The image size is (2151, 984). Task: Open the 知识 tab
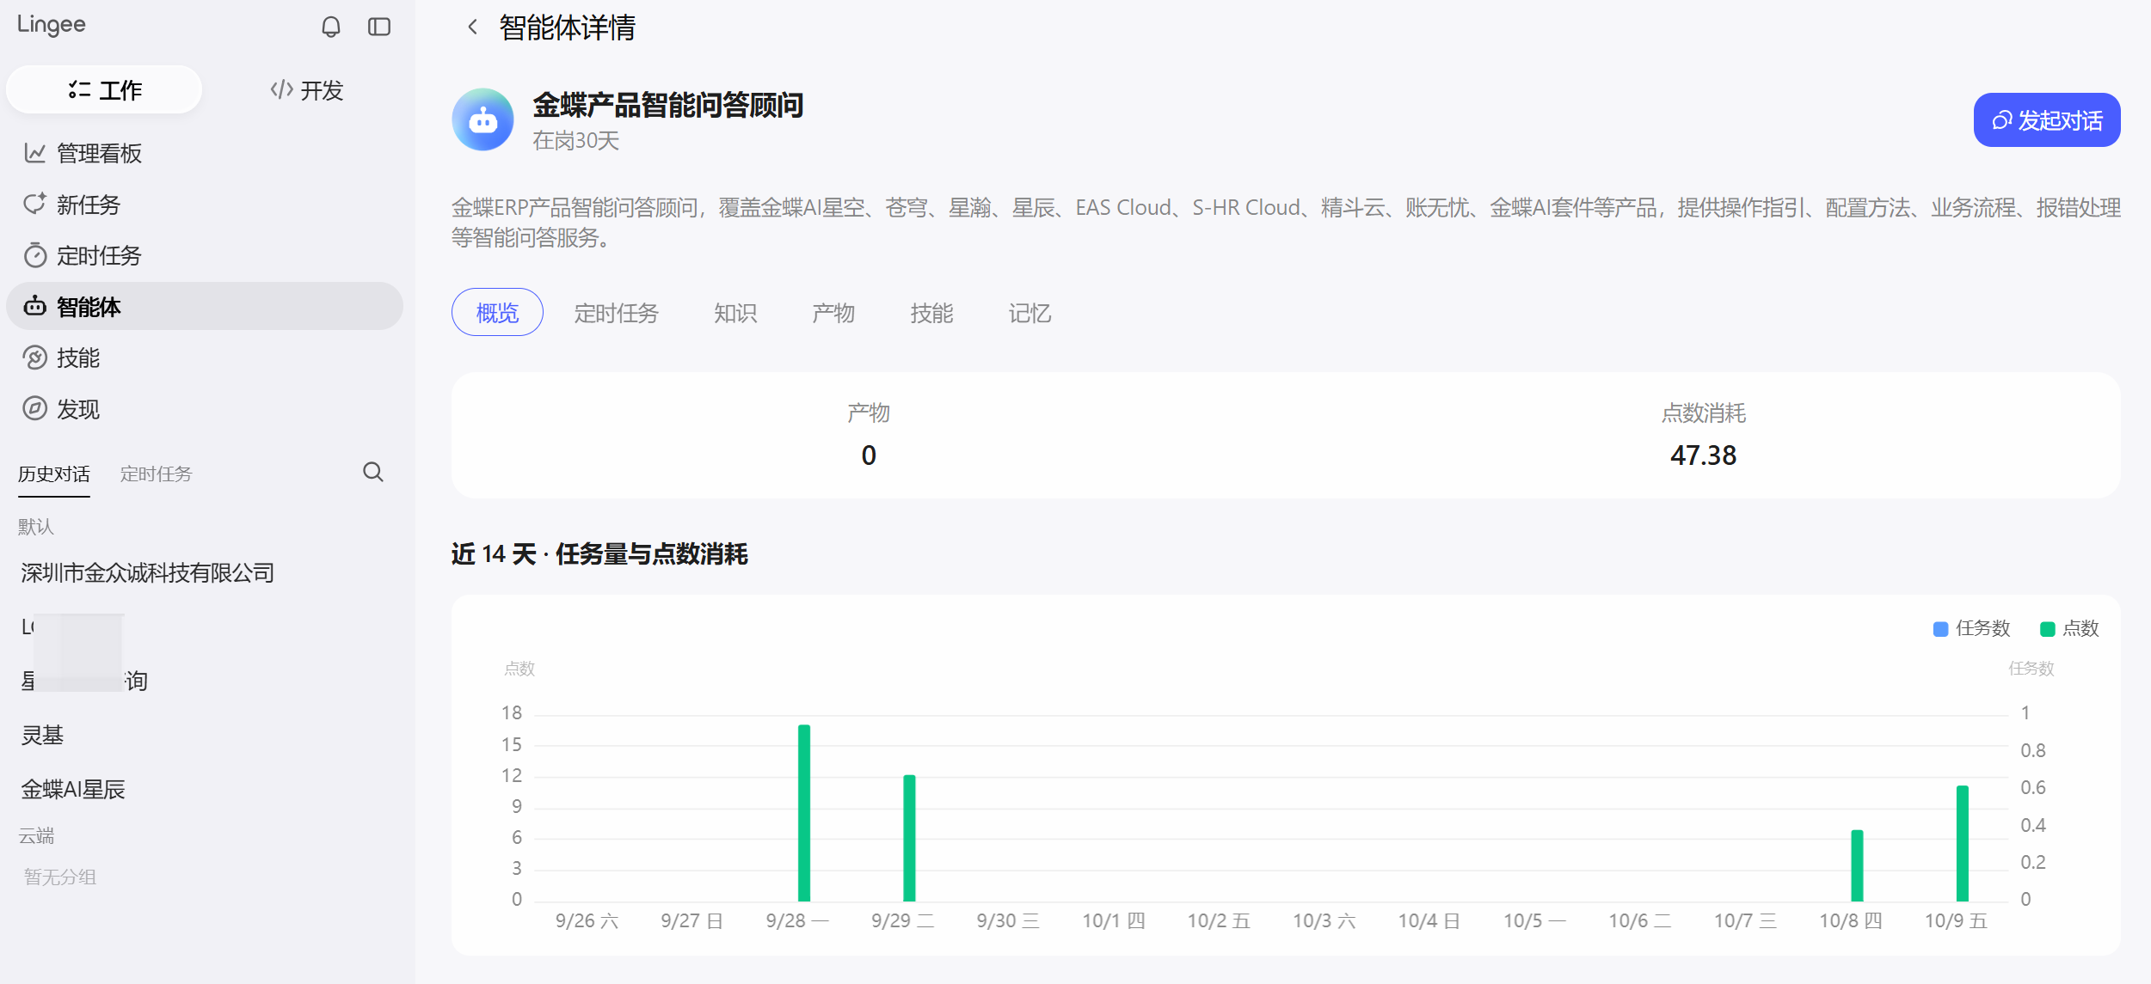coord(735,313)
